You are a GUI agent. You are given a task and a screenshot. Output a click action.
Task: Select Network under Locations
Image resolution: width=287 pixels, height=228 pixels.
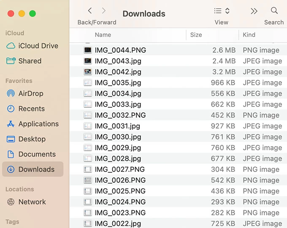point(32,202)
